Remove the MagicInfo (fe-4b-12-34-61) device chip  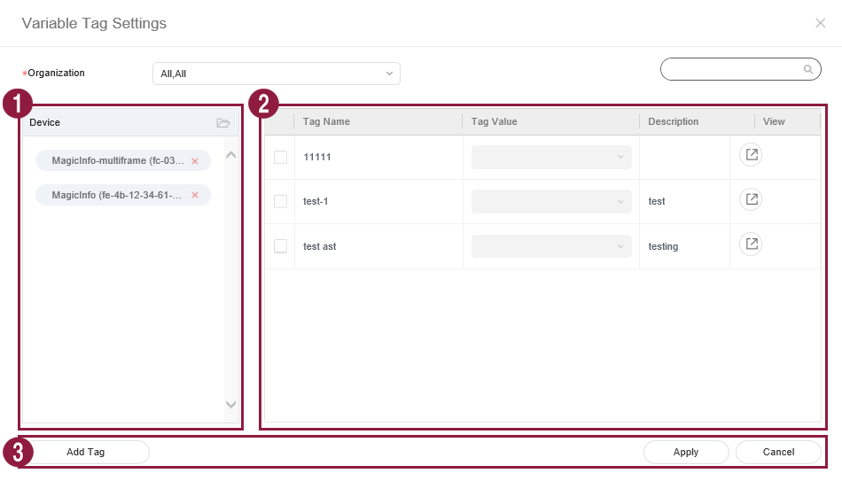(195, 195)
